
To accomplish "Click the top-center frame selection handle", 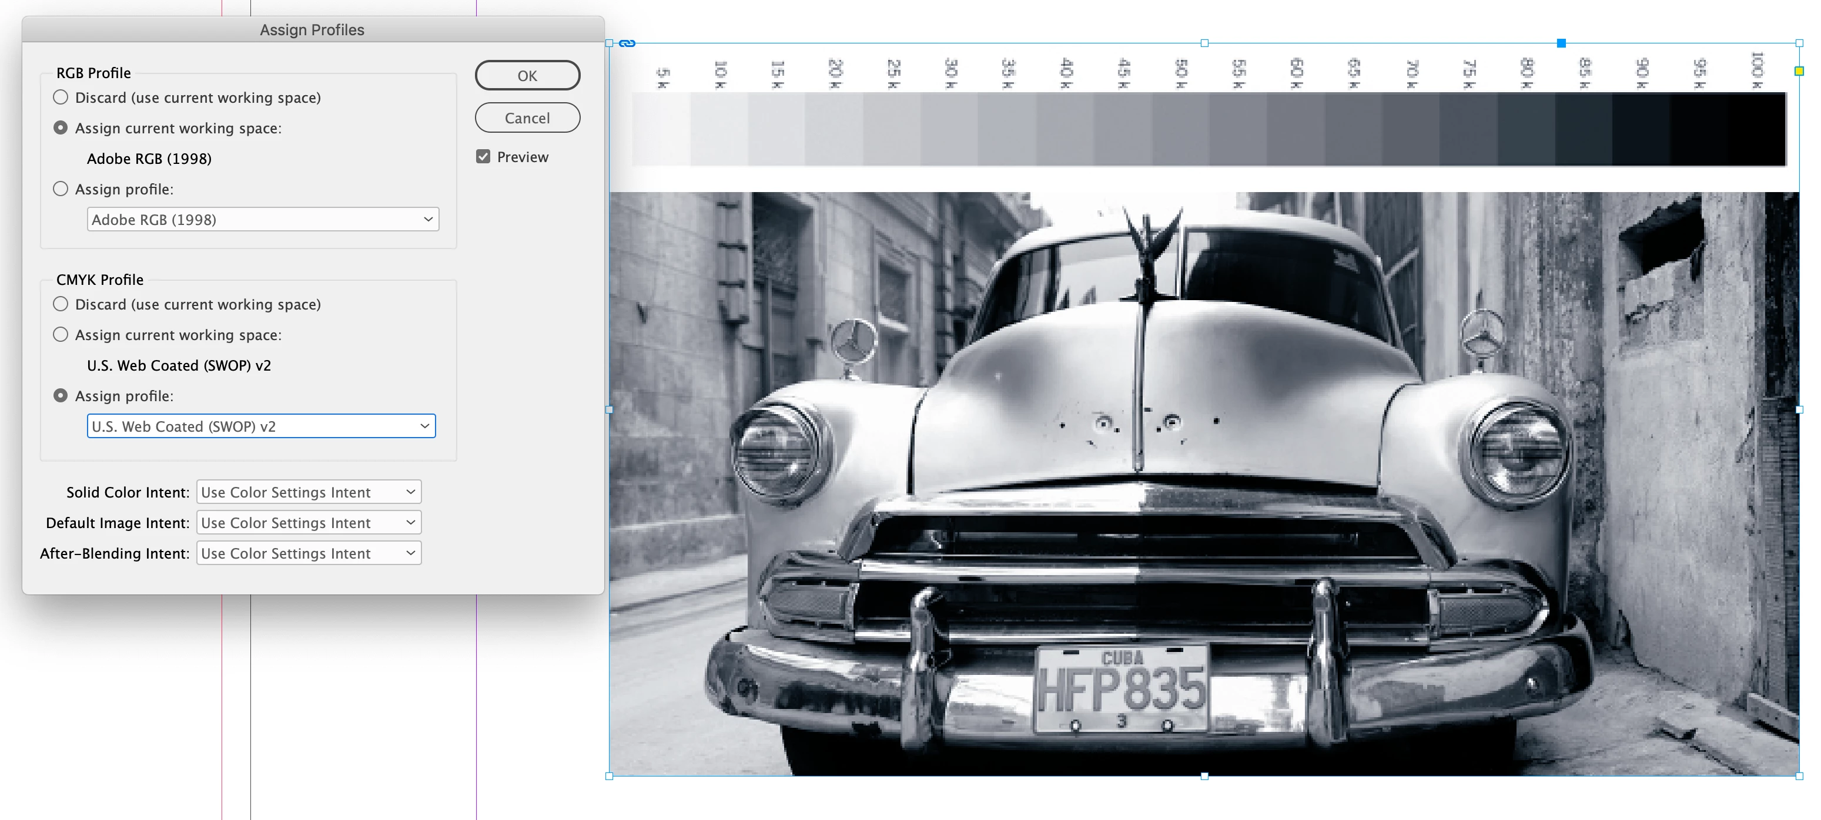I will point(1204,43).
